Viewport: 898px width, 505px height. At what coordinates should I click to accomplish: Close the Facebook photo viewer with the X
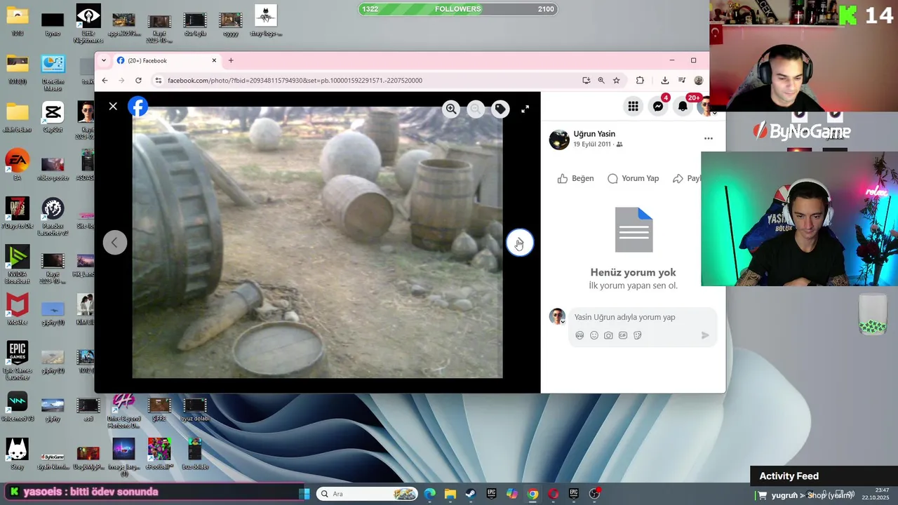click(113, 107)
